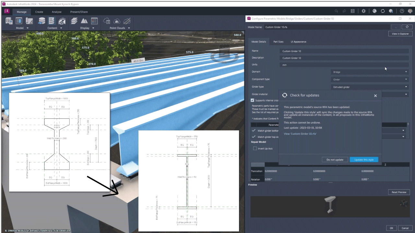Screen dimensions: 415x233
Task: Click the Model Name field Custom Girder 10.rfa
Action: (x=327, y=27)
